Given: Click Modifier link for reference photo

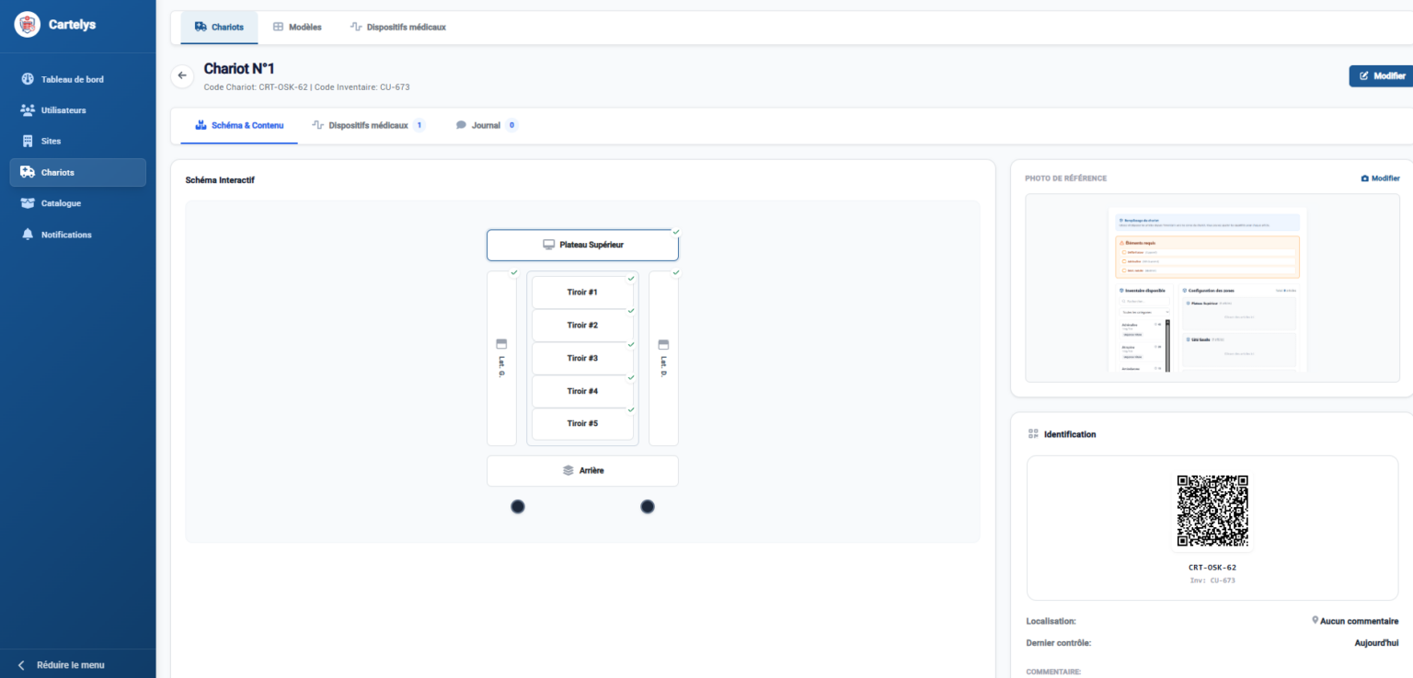Looking at the screenshot, I should [x=1380, y=178].
